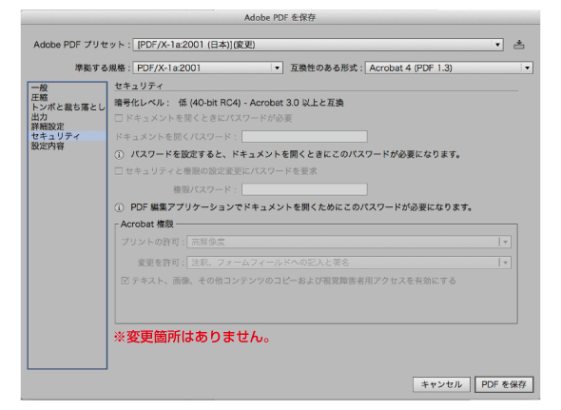Open the 互換性のある形式 dropdown

[449, 68]
